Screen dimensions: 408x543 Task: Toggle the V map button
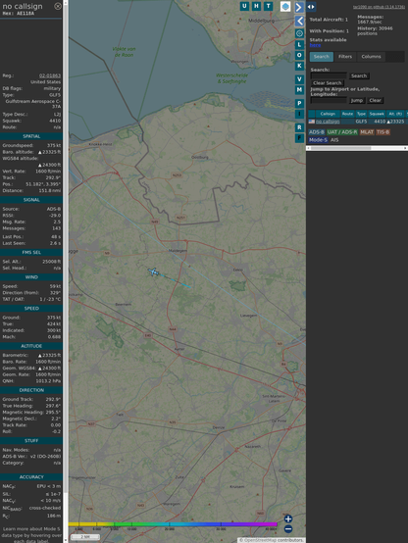coord(299,79)
